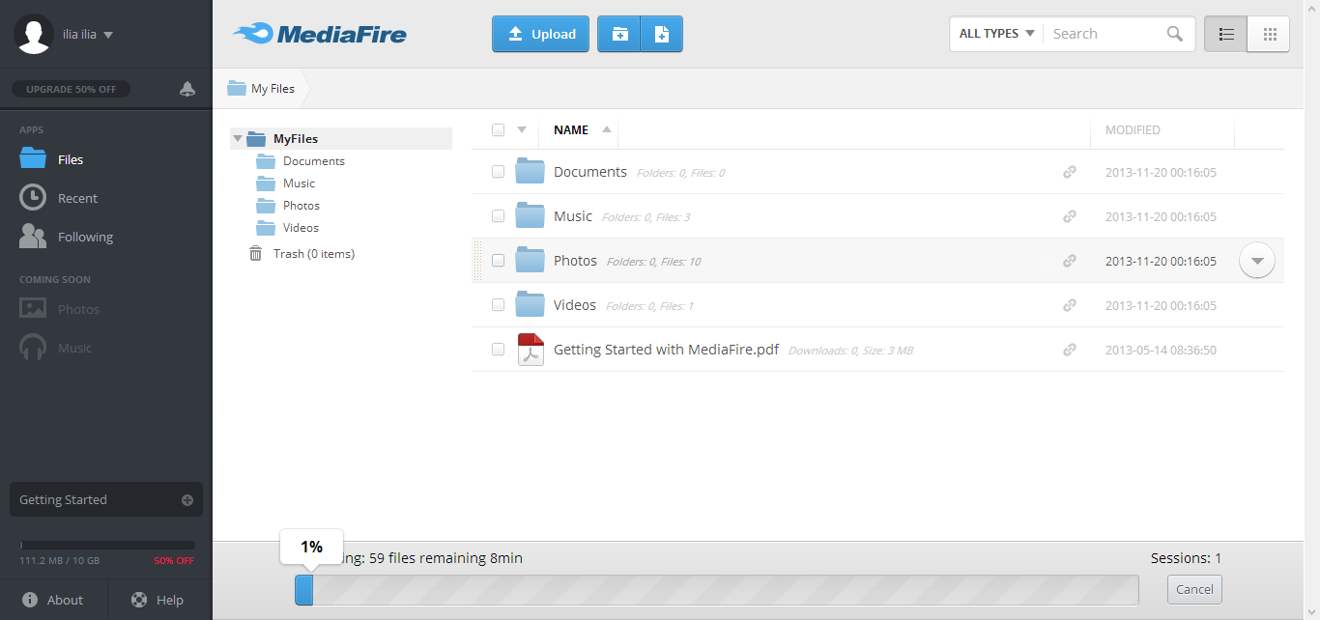The width and height of the screenshot is (1320, 620).
Task: Create a new folder with folder-plus icon
Action: (619, 34)
